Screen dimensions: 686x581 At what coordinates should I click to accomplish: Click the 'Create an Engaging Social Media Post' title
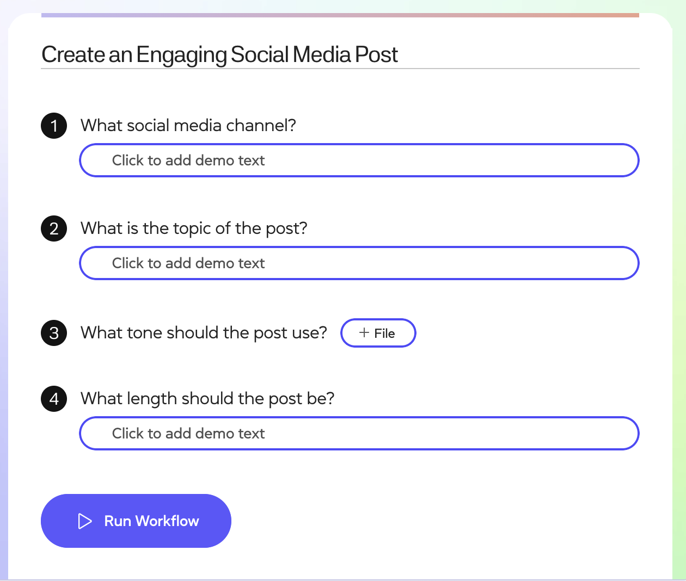pos(219,54)
